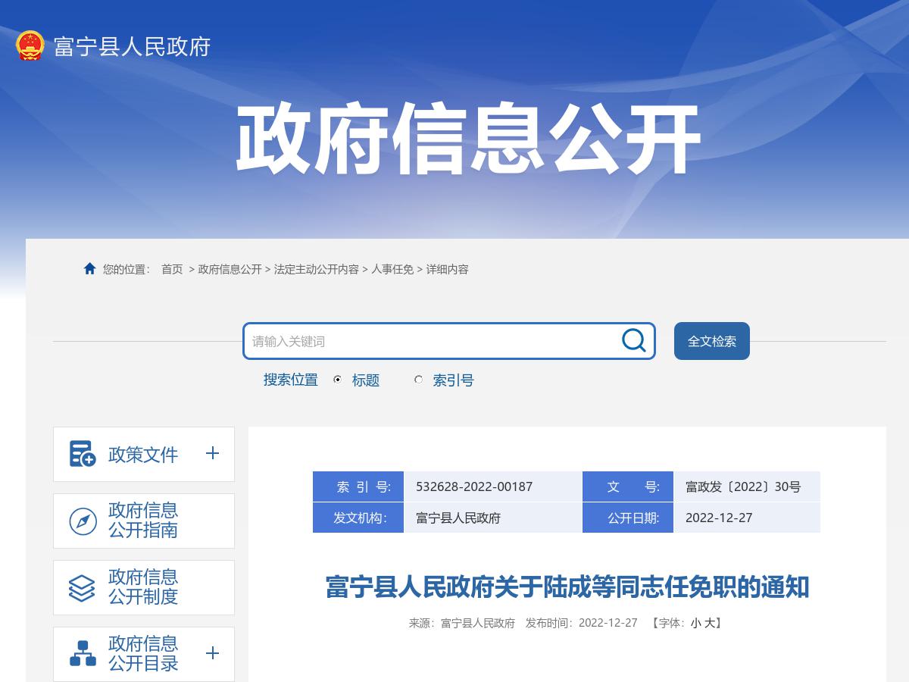This screenshot has height=682, width=909.
Task: Collapse the 政策文件 plus expander
Action: pyautogui.click(x=213, y=454)
